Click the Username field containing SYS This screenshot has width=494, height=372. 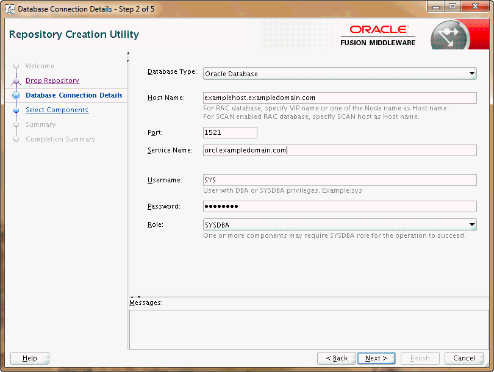pos(340,180)
